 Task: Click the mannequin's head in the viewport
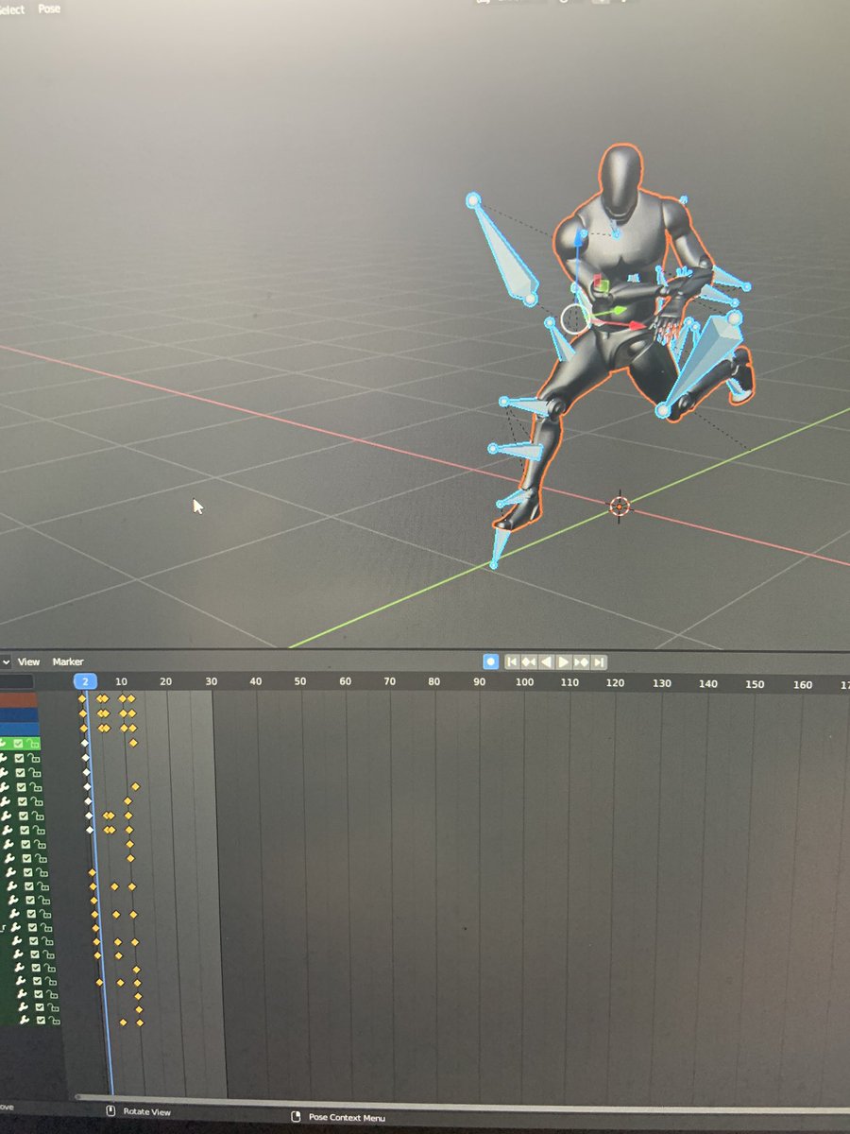click(x=621, y=180)
